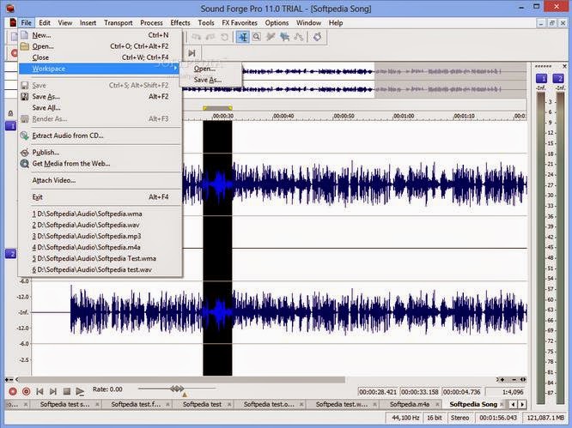Click the bottom Go to Start button
This screenshot has height=428, width=572.
pyautogui.click(x=40, y=391)
